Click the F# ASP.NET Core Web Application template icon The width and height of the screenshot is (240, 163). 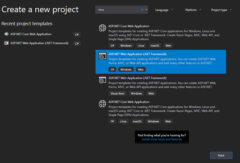pos(102,104)
